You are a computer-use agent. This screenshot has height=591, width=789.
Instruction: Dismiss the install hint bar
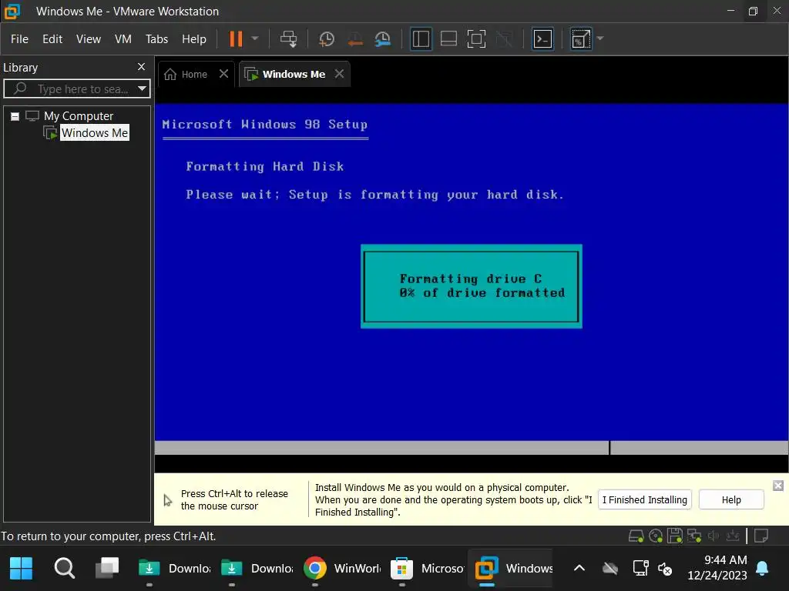click(778, 486)
